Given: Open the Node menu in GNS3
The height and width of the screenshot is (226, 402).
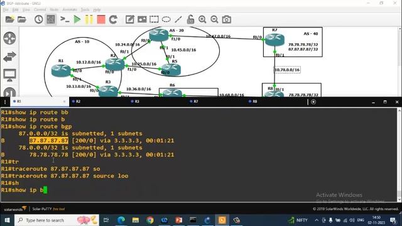Looking at the screenshot, I should click(54, 10).
